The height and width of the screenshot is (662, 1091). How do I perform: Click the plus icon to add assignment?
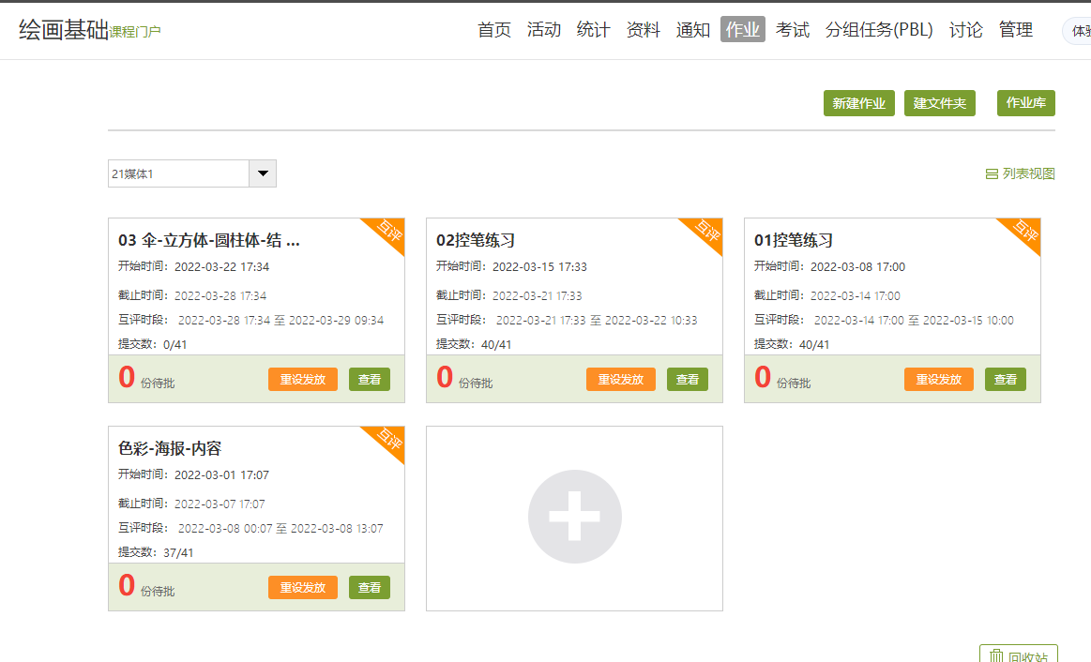pos(574,517)
